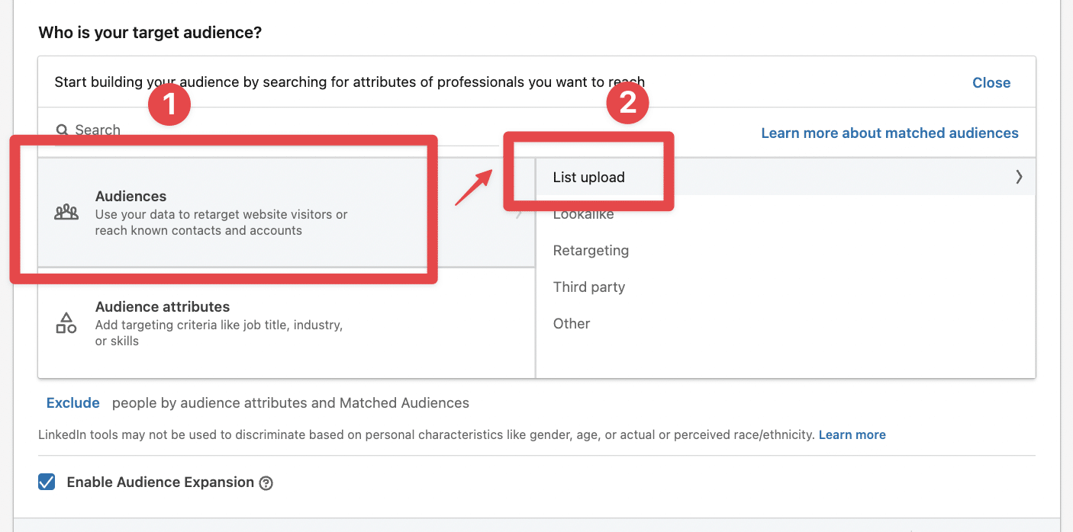This screenshot has width=1073, height=532.
Task: Choose Lookalike audience option
Action: pyautogui.click(x=786, y=214)
